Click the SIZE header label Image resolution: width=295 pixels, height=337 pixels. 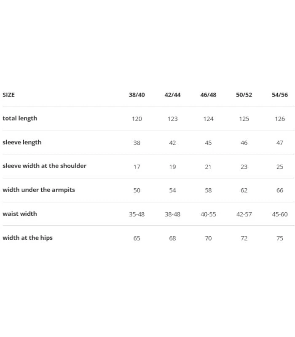[x=8, y=95]
